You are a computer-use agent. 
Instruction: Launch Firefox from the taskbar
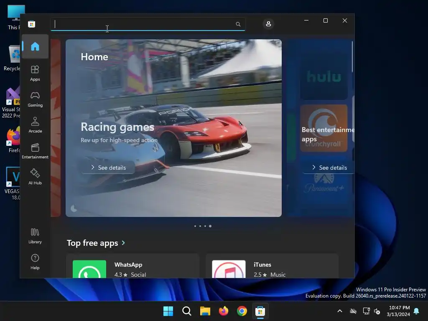tap(224, 311)
